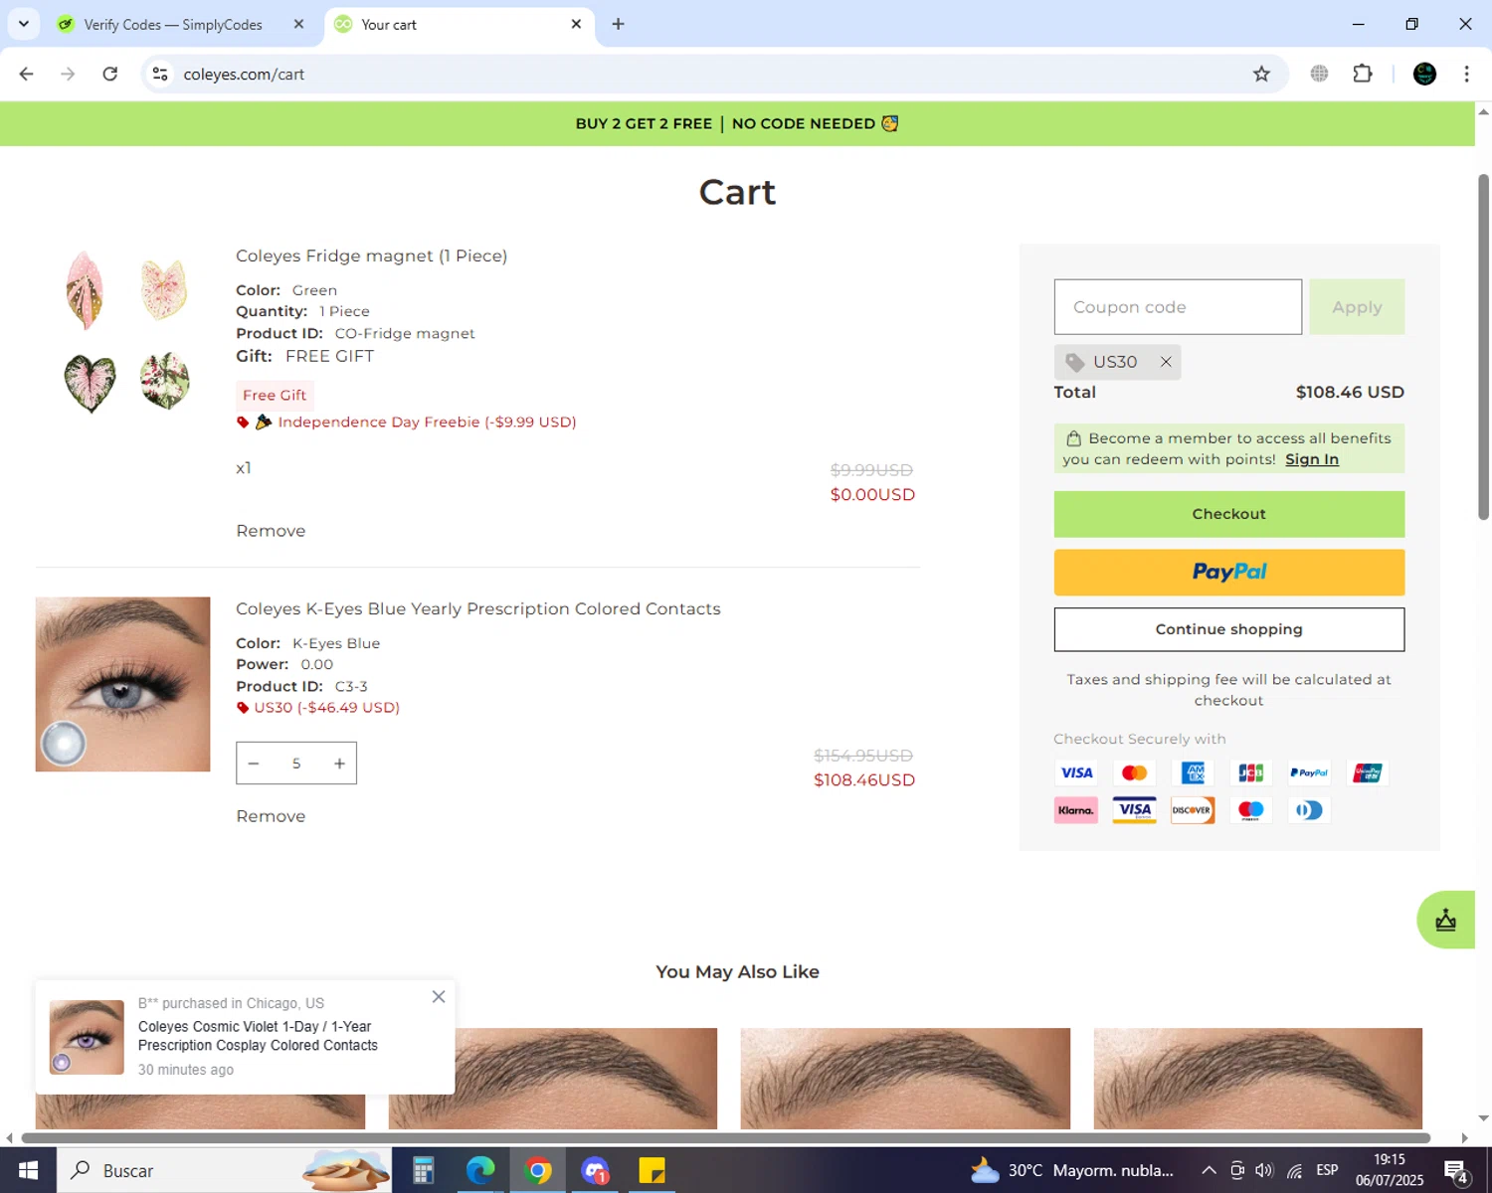Click the Buscar taskbar search box
Image resolution: width=1492 pixels, height=1193 pixels.
point(224,1170)
